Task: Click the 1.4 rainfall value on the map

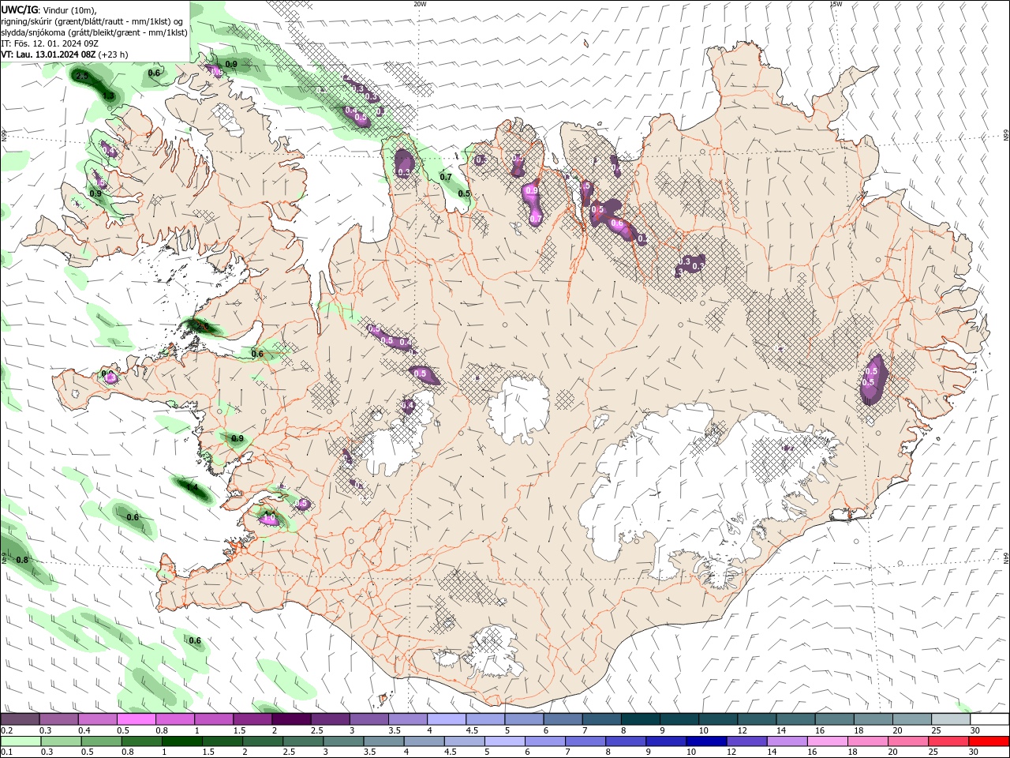Action: point(192,489)
